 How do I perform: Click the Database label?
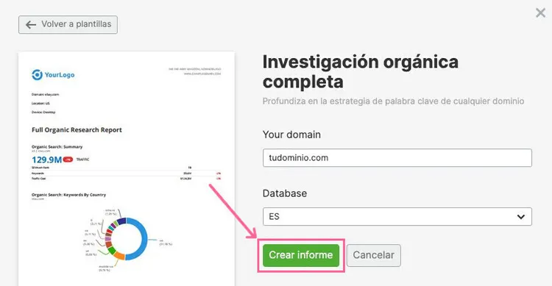click(x=284, y=193)
